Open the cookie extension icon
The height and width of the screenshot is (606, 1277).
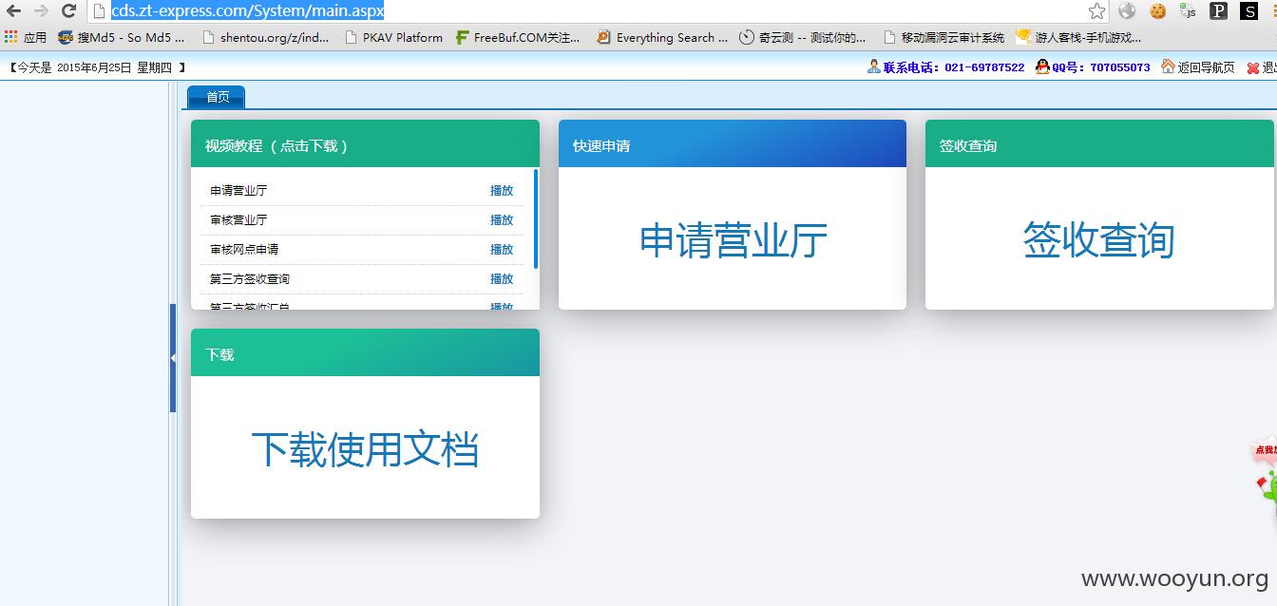pos(1157,11)
